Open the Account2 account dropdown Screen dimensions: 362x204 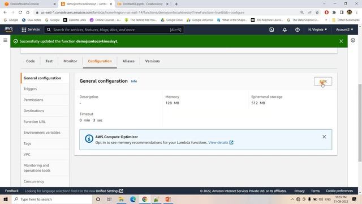[344, 29]
